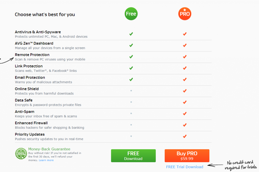The height and width of the screenshot is (172, 259).
Task: Select the Remote Protection feature title
Action: tap(32, 55)
